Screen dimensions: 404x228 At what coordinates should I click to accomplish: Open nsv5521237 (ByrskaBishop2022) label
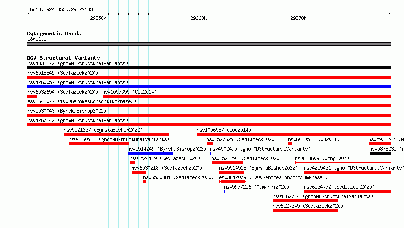103,130
